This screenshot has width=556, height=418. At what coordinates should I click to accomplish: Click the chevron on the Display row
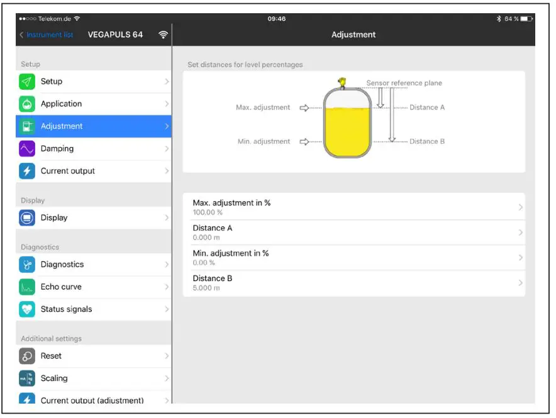167,217
